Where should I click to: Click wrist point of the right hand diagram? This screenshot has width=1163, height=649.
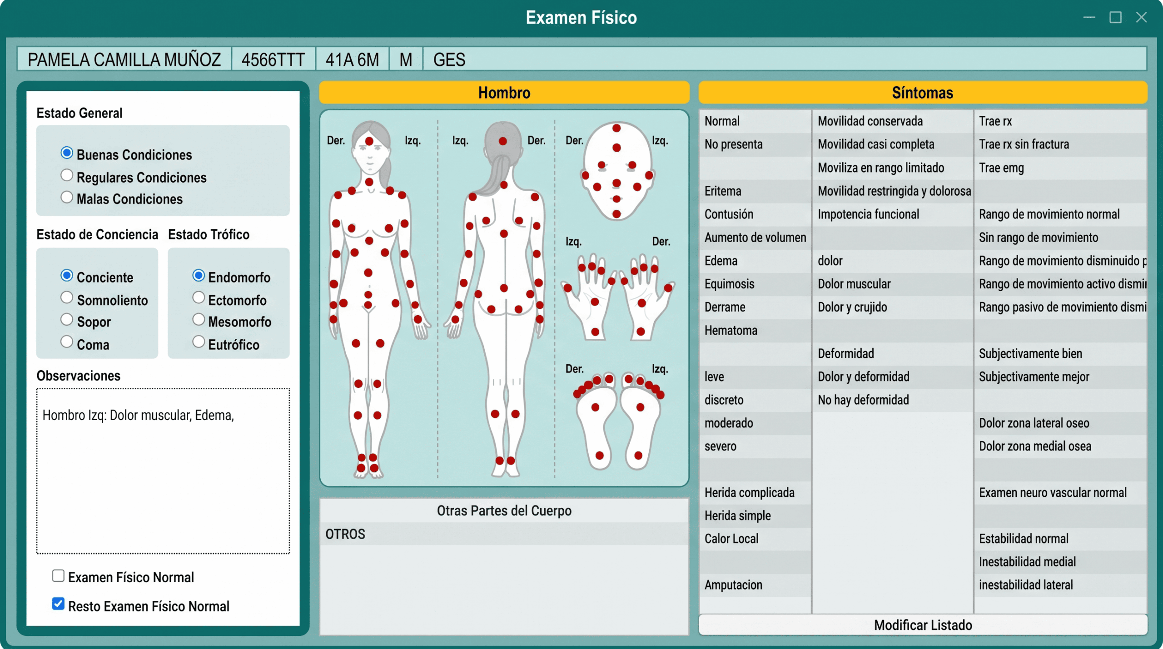coord(641,332)
